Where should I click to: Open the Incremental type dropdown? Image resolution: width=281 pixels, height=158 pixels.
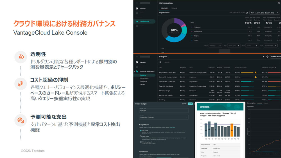271,46
